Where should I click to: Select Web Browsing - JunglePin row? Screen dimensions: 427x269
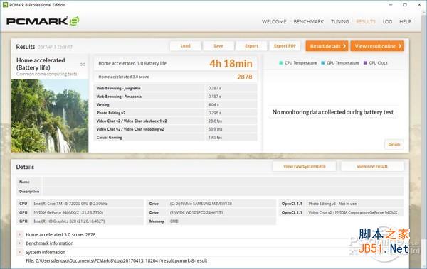point(176,88)
